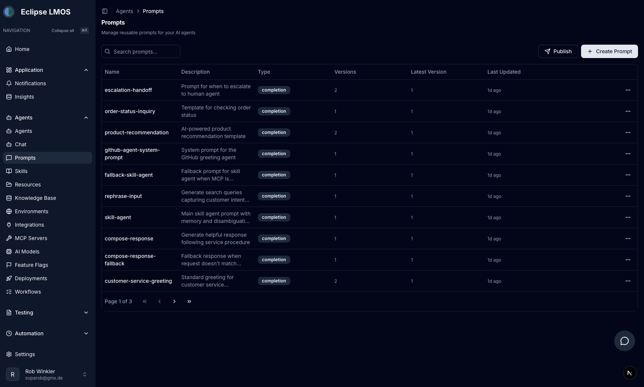Open the Settings menu item

coord(47,354)
